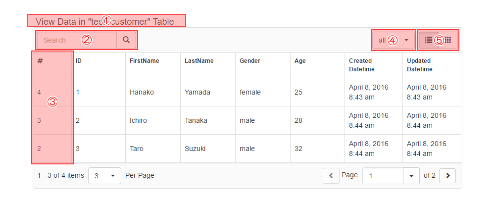Sort by Created Datetime column header
495x203 pixels.
point(361,65)
